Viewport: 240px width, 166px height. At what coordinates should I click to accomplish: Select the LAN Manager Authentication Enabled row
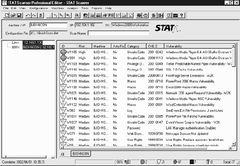(x=146, y=128)
